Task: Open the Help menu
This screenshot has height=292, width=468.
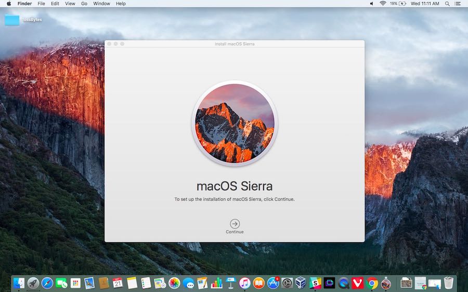Action: (121, 4)
